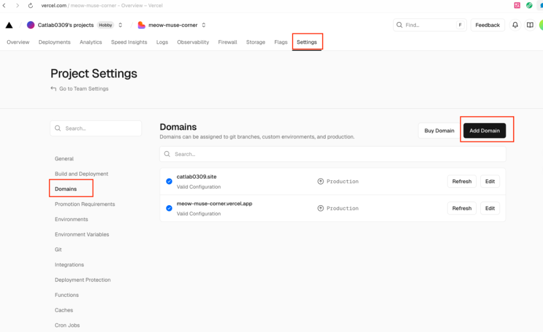Click the Domains Search field
Image resolution: width=543 pixels, height=332 pixels.
(x=333, y=154)
